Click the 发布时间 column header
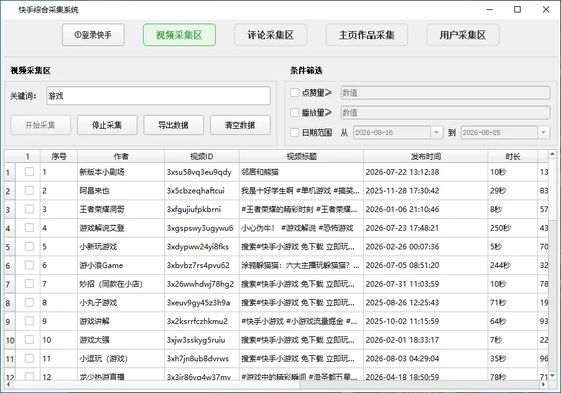561x393 pixels. click(426, 156)
